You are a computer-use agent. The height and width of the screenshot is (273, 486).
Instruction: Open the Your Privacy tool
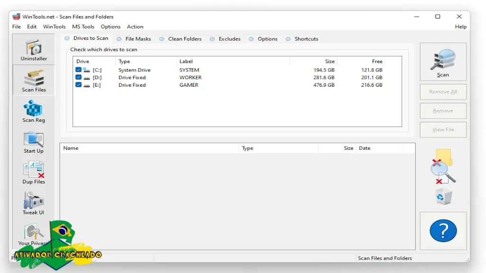pos(34,235)
